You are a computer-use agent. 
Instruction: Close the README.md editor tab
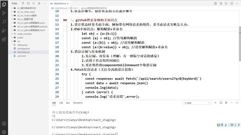point(68,3)
